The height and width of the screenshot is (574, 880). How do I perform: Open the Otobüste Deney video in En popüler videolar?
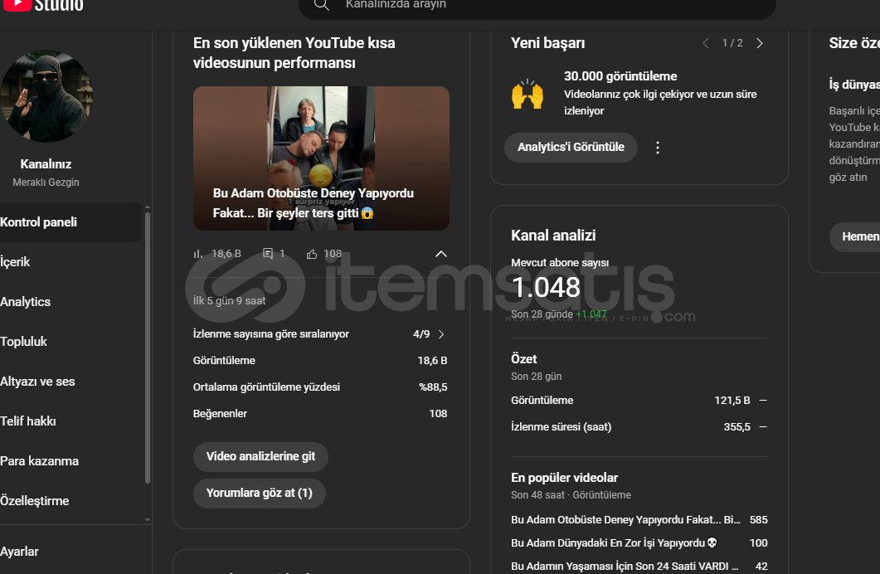625,520
